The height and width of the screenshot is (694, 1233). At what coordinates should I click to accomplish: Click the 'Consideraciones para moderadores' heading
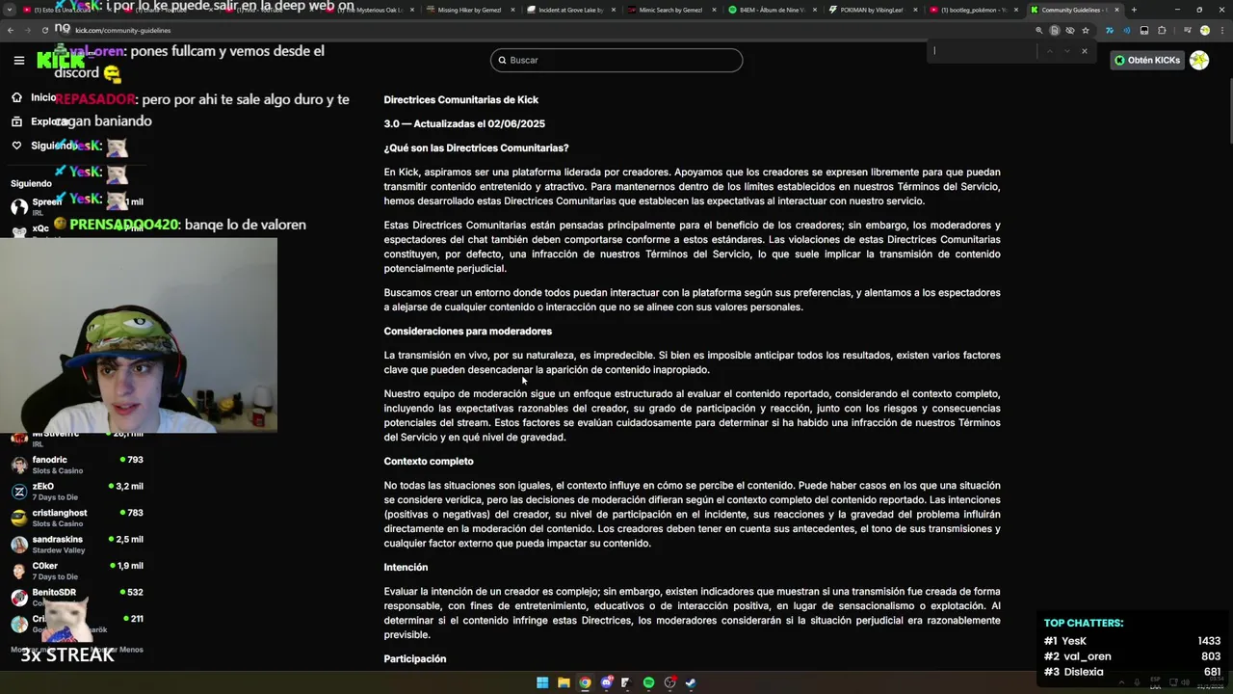[467, 331]
